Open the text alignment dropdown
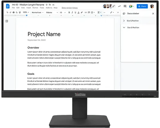The width and height of the screenshot is (160, 128). [x=99, y=13]
